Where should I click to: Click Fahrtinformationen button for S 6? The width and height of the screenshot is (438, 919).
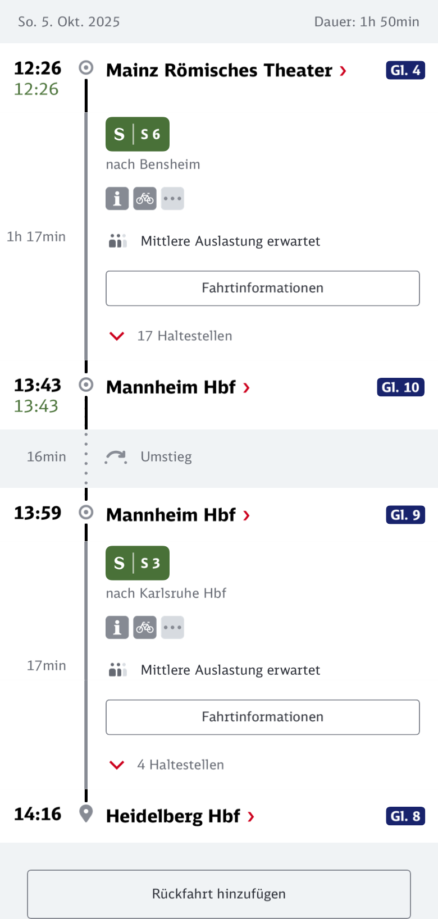pos(262,288)
